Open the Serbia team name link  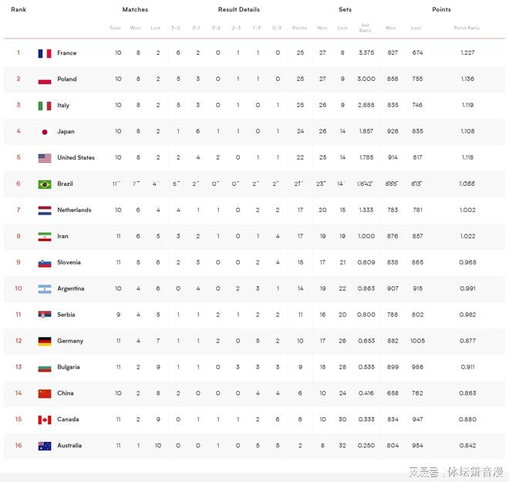click(x=66, y=315)
